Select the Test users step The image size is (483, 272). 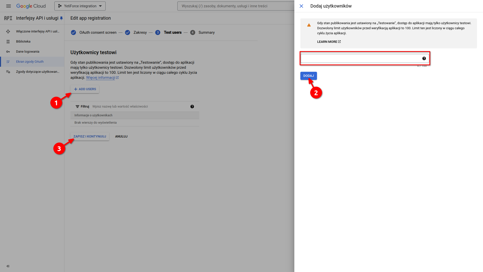coord(173,32)
